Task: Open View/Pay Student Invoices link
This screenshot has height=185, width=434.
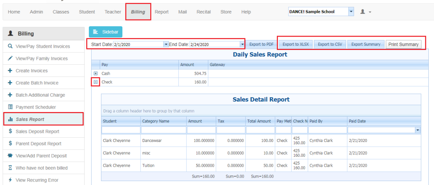Action: point(43,46)
